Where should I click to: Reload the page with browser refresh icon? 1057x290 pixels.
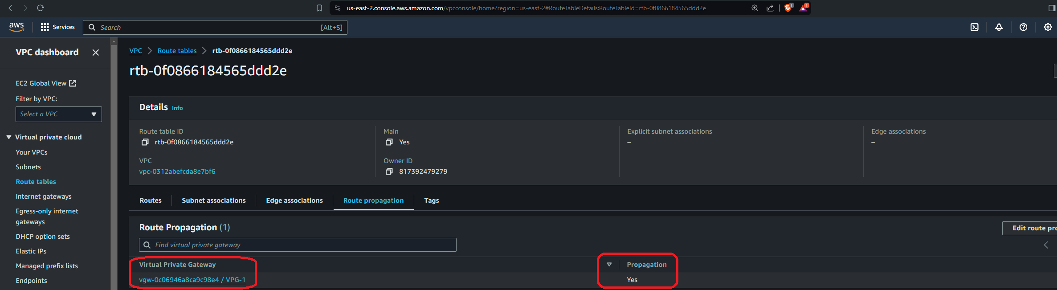41,8
